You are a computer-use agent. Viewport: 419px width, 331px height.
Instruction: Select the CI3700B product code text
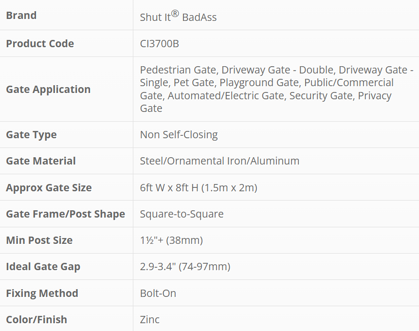click(x=159, y=44)
